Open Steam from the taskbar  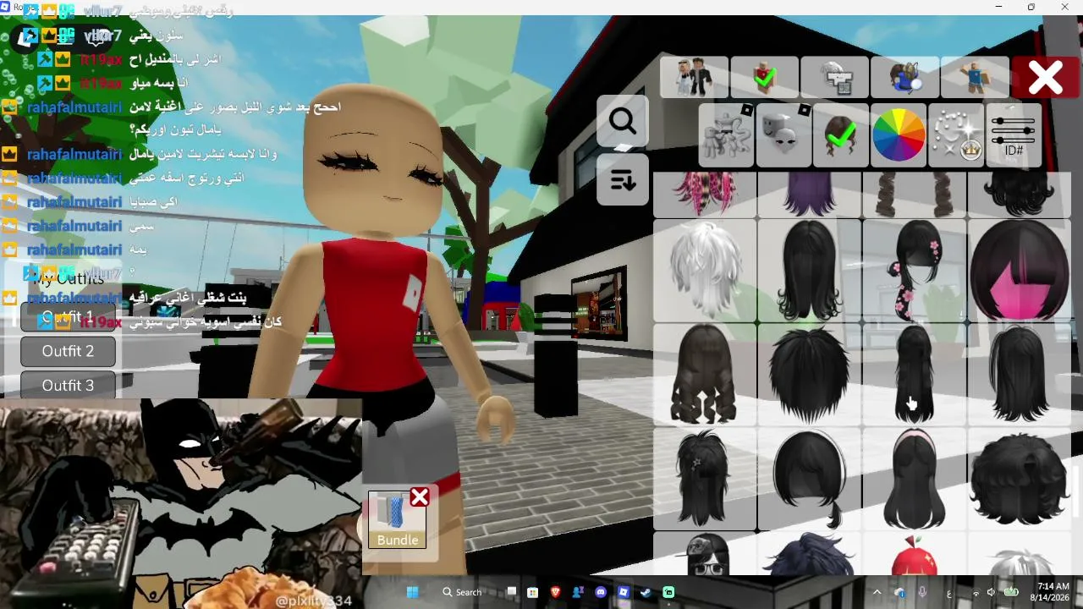tap(646, 592)
